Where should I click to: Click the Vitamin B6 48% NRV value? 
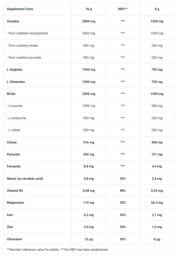[123, 191]
